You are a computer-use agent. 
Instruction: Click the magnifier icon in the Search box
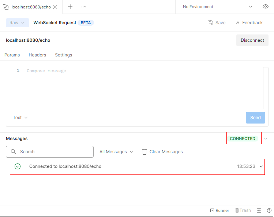click(x=14, y=152)
